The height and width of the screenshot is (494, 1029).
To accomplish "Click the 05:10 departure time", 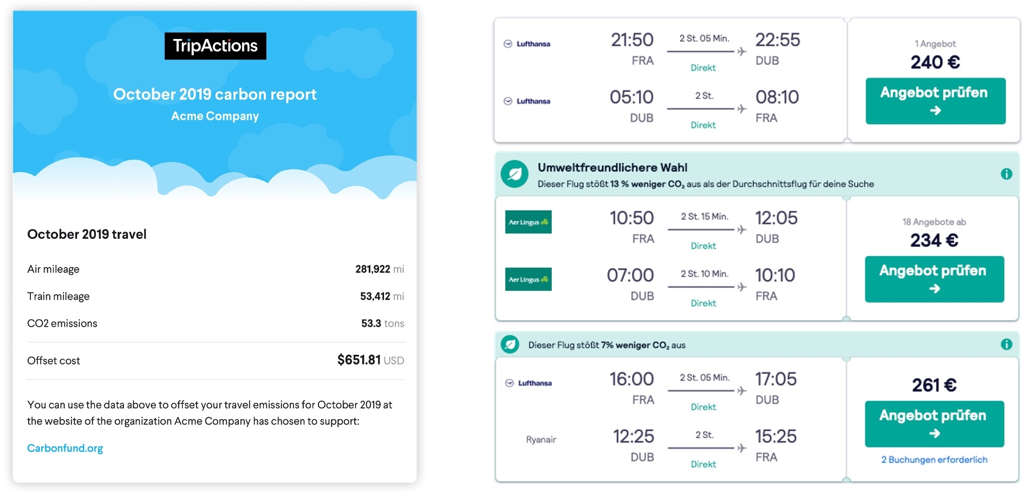I will coord(631,97).
